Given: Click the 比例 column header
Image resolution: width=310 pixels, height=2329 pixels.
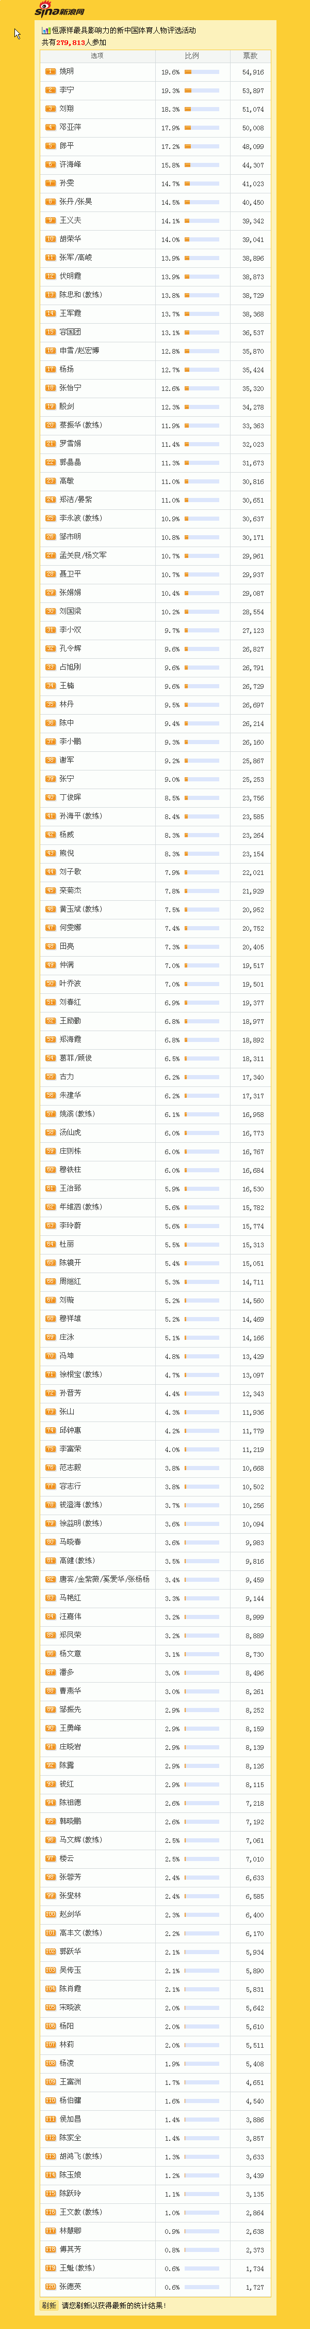Looking at the screenshot, I should click(x=192, y=56).
